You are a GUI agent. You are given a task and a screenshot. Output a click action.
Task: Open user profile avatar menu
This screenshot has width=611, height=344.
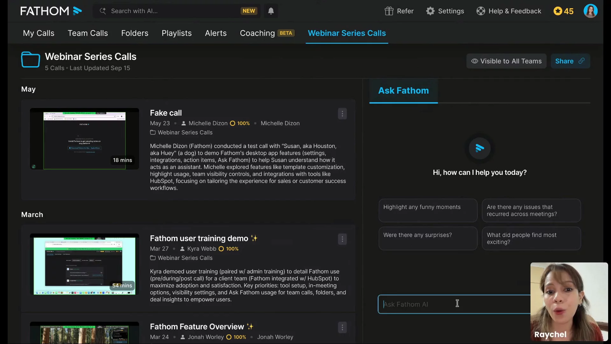point(590,11)
